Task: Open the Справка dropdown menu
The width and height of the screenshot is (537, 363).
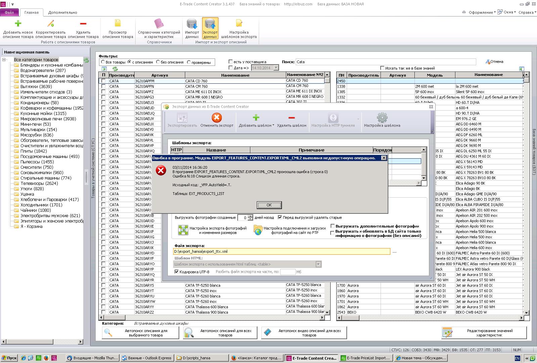Action: tap(527, 12)
